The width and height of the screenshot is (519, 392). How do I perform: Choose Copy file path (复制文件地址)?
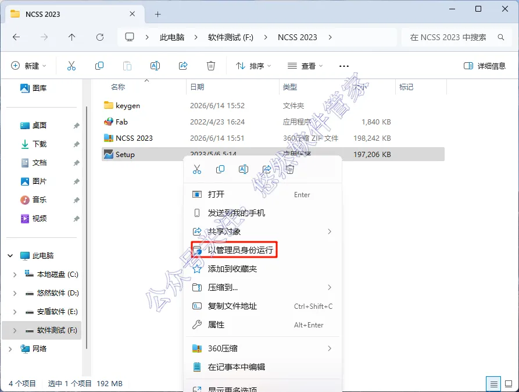point(263,306)
